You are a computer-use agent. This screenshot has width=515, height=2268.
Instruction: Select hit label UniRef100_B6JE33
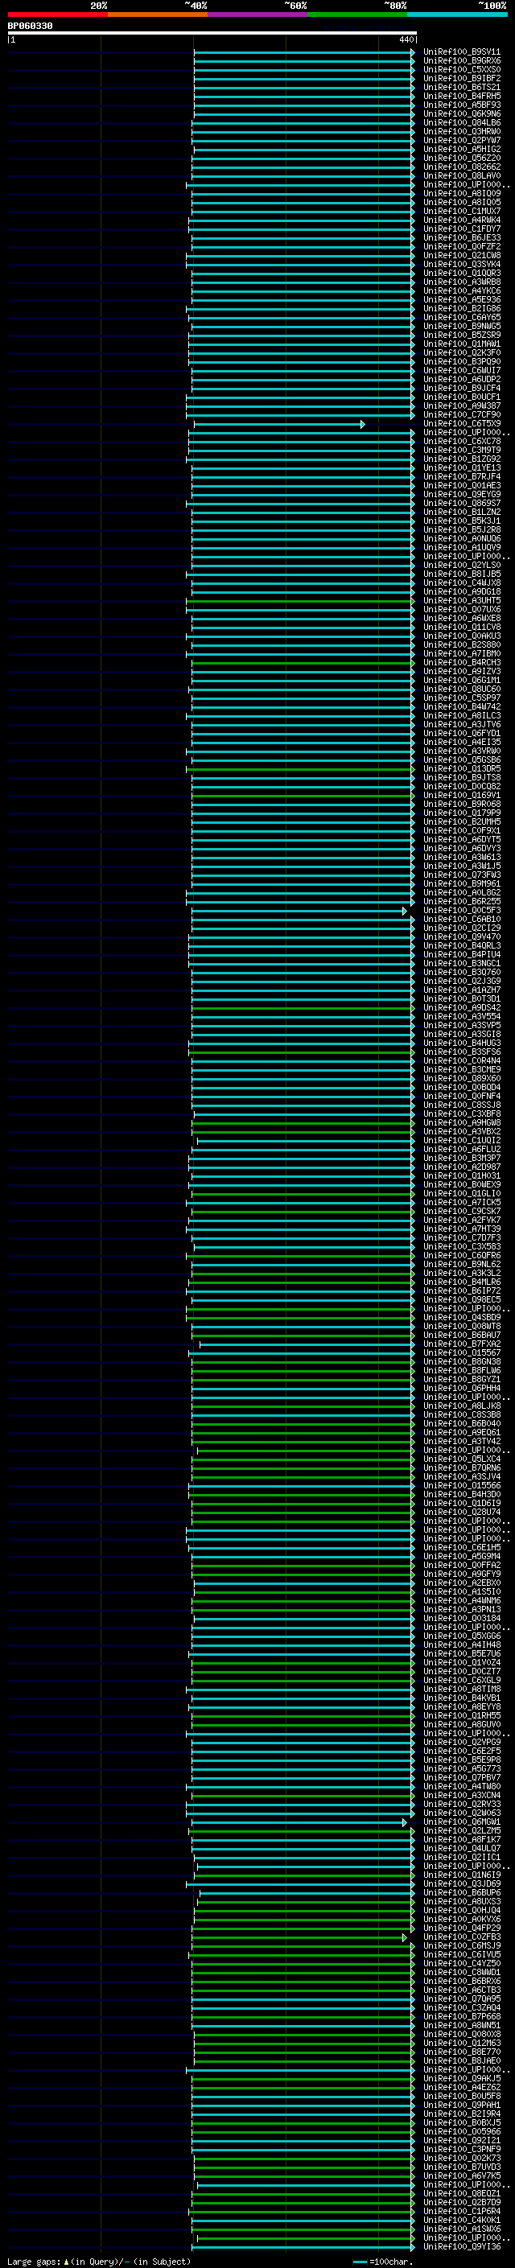[x=462, y=237]
